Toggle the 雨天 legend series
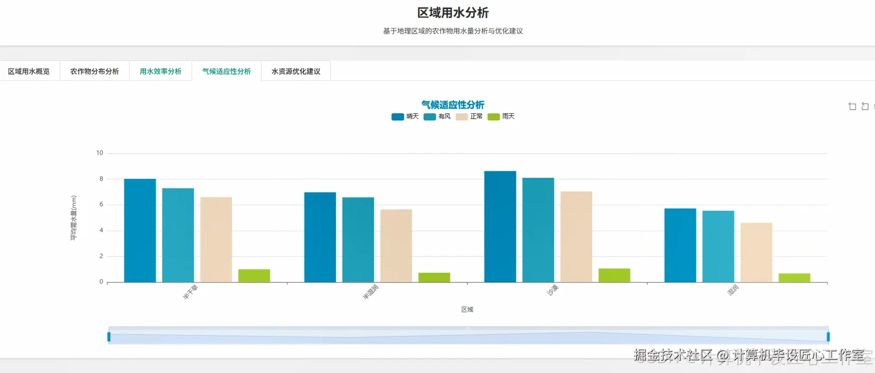Viewport: 875px width, 373px height. point(501,116)
